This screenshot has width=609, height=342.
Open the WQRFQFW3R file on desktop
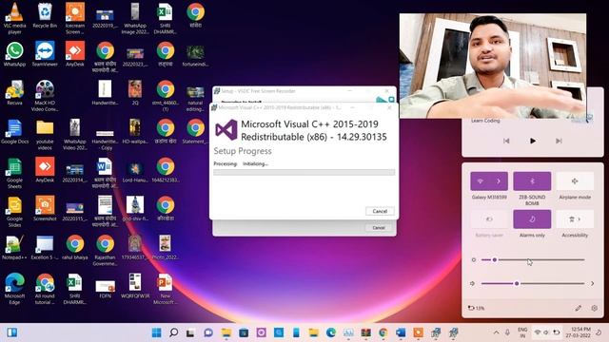[x=135, y=286]
